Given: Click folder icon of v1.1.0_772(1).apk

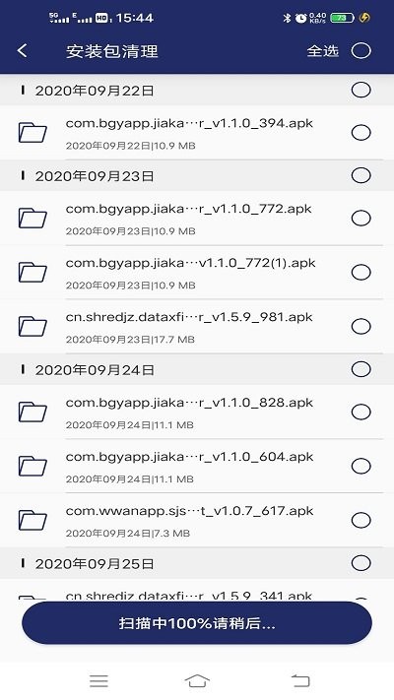Looking at the screenshot, I should tap(33, 273).
